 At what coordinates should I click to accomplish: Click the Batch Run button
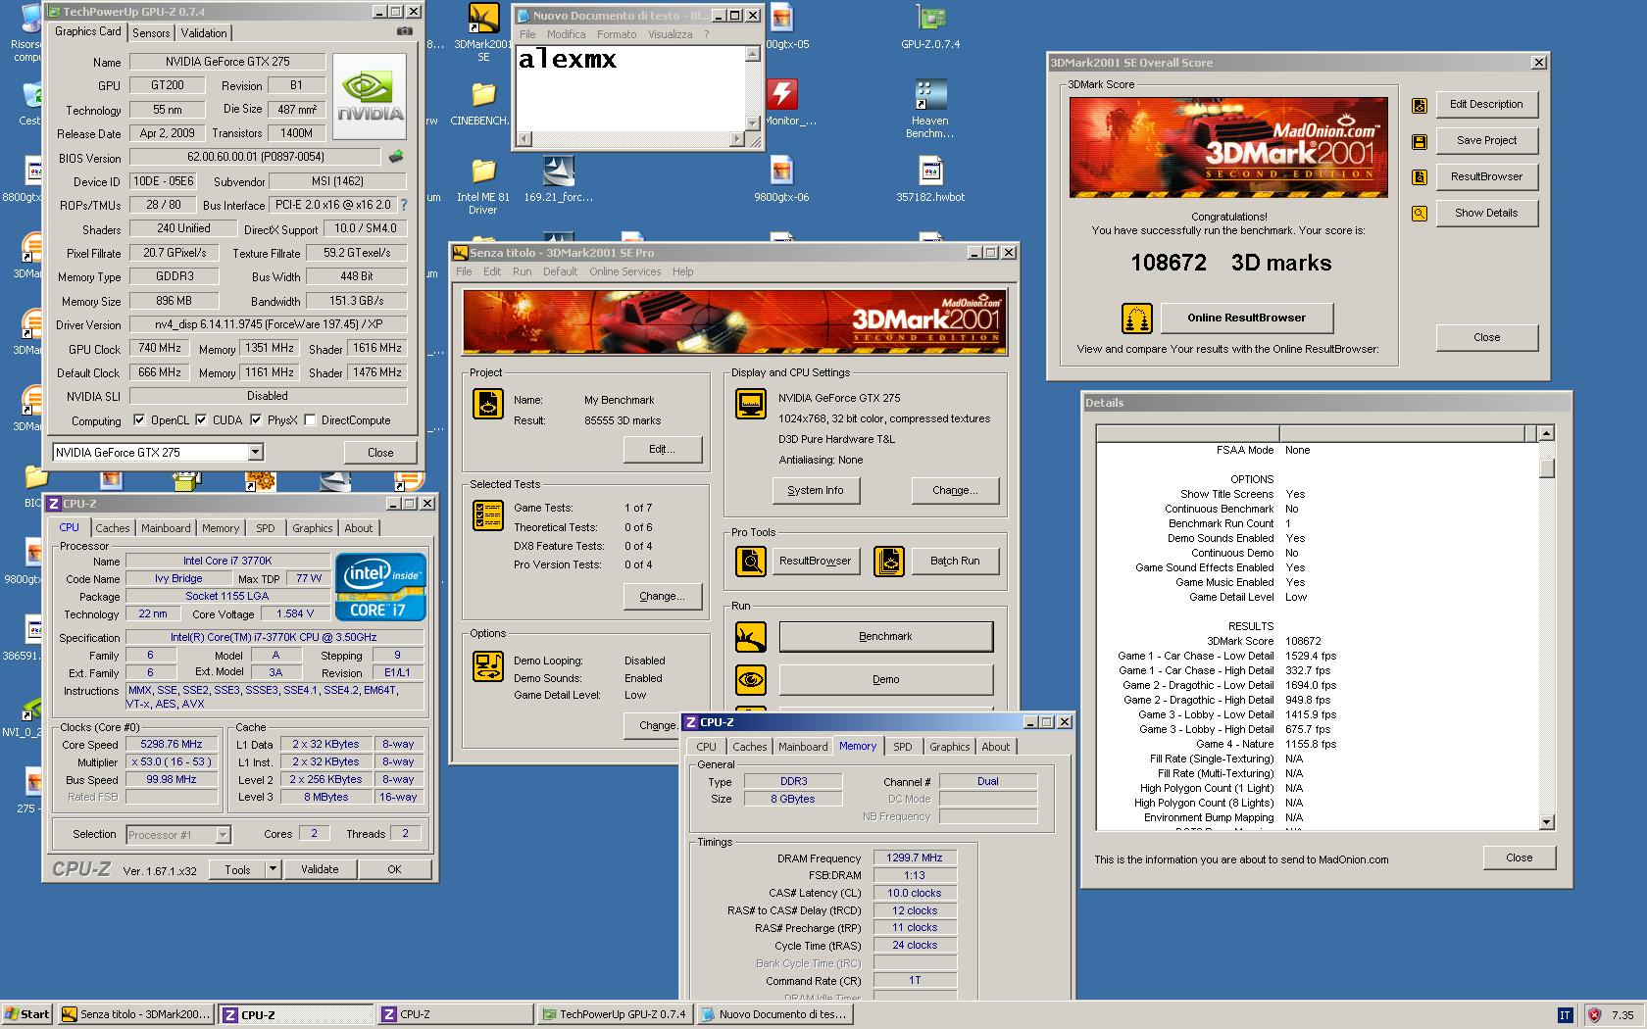click(x=955, y=562)
